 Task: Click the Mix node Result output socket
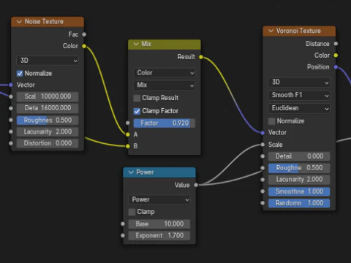click(201, 57)
